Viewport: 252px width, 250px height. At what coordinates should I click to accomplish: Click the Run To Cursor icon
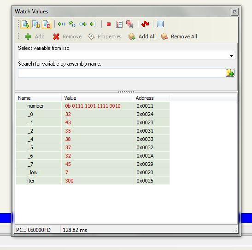point(94,24)
